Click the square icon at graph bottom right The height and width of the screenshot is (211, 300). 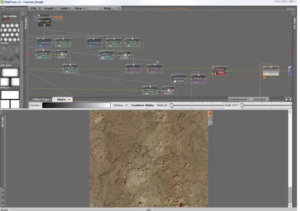click(x=286, y=99)
